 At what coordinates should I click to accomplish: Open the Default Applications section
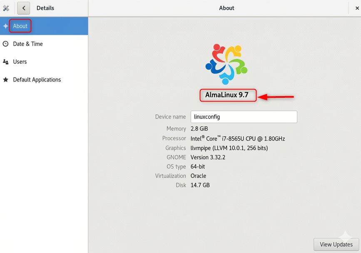point(37,79)
